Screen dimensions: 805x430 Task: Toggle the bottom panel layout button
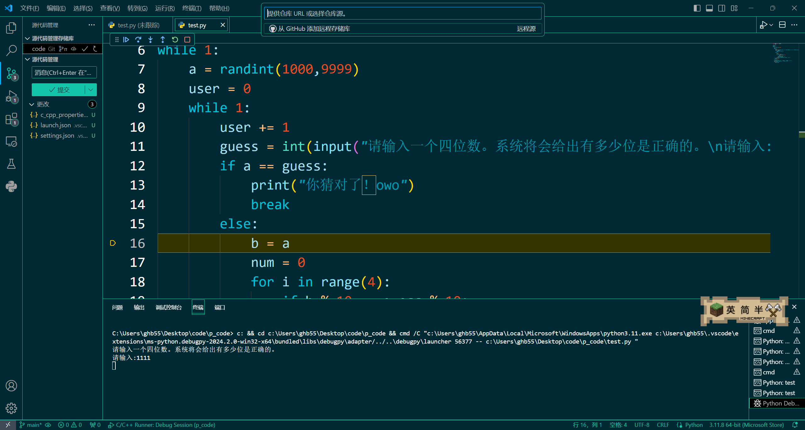tap(709, 8)
